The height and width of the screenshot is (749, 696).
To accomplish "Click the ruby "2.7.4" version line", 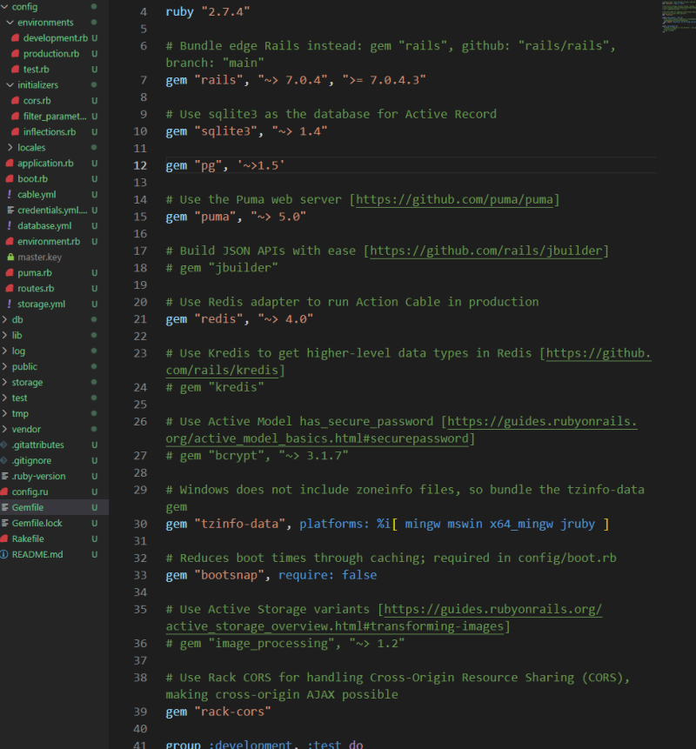I will click(208, 12).
